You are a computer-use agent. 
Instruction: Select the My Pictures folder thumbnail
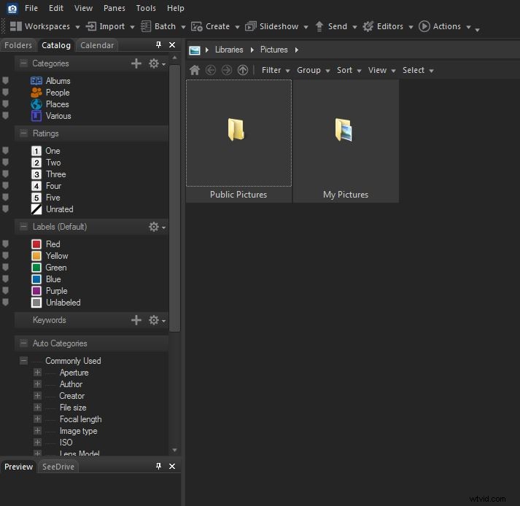[346, 140]
